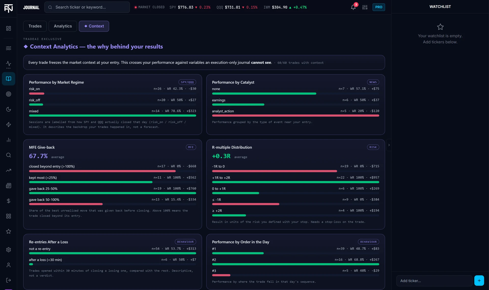Click the #2 order-in-day row
This screenshot has width=489, height=290.
click(x=295, y=262)
